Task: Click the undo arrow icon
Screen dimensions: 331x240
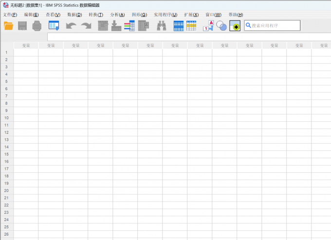Action: tap(72, 26)
